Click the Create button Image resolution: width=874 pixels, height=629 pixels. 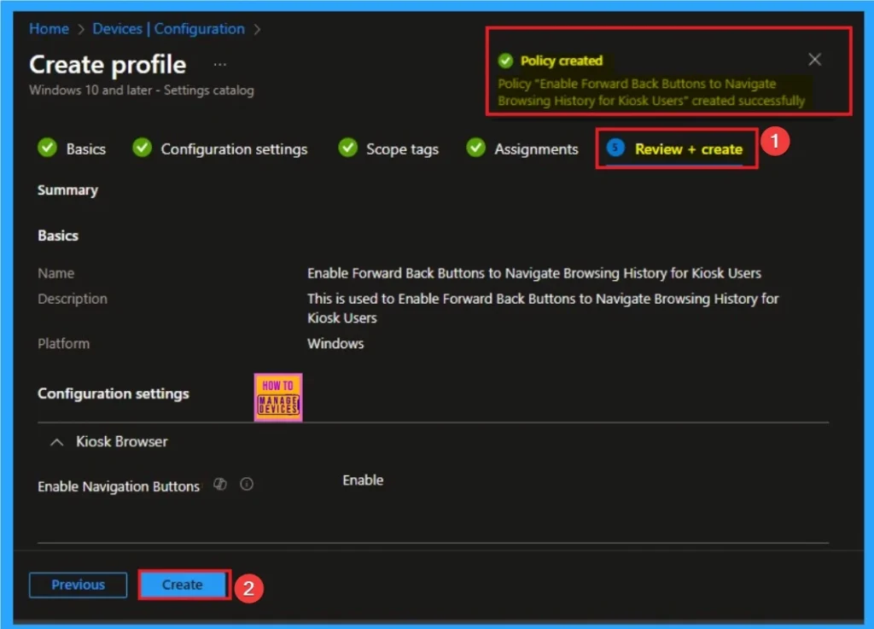(183, 585)
